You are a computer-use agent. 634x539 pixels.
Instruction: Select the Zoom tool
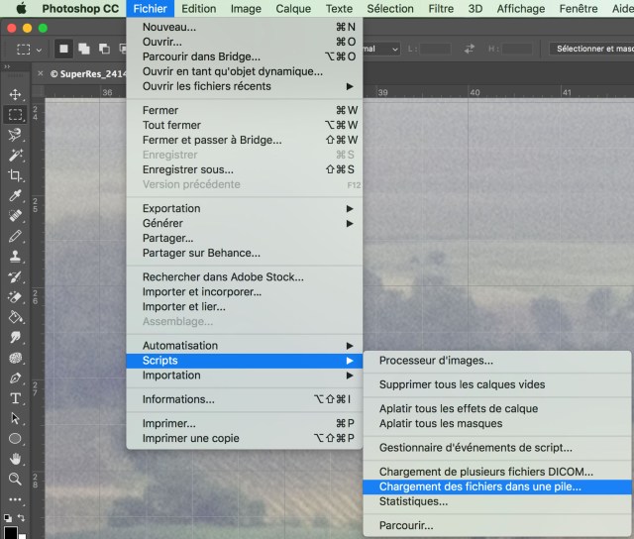point(15,480)
